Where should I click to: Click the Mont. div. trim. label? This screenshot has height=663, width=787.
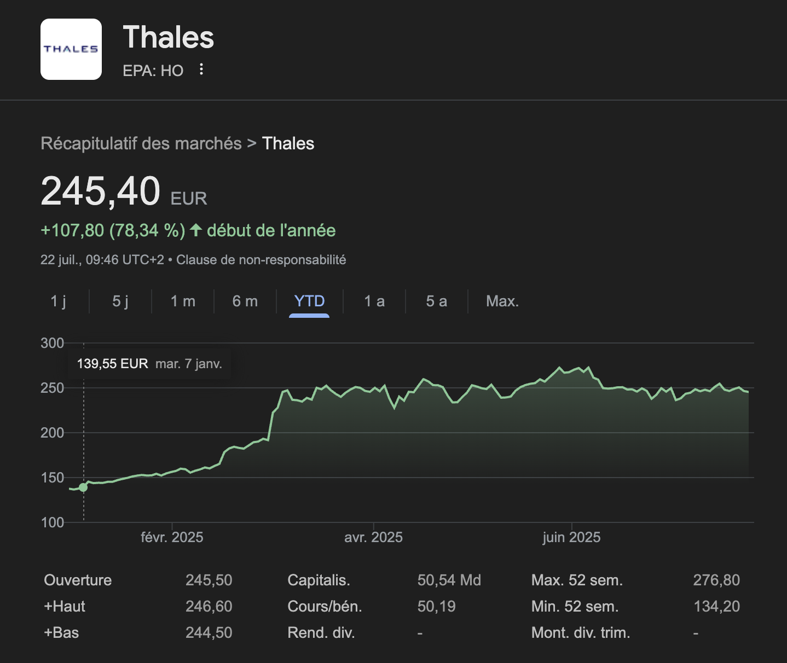(x=581, y=632)
